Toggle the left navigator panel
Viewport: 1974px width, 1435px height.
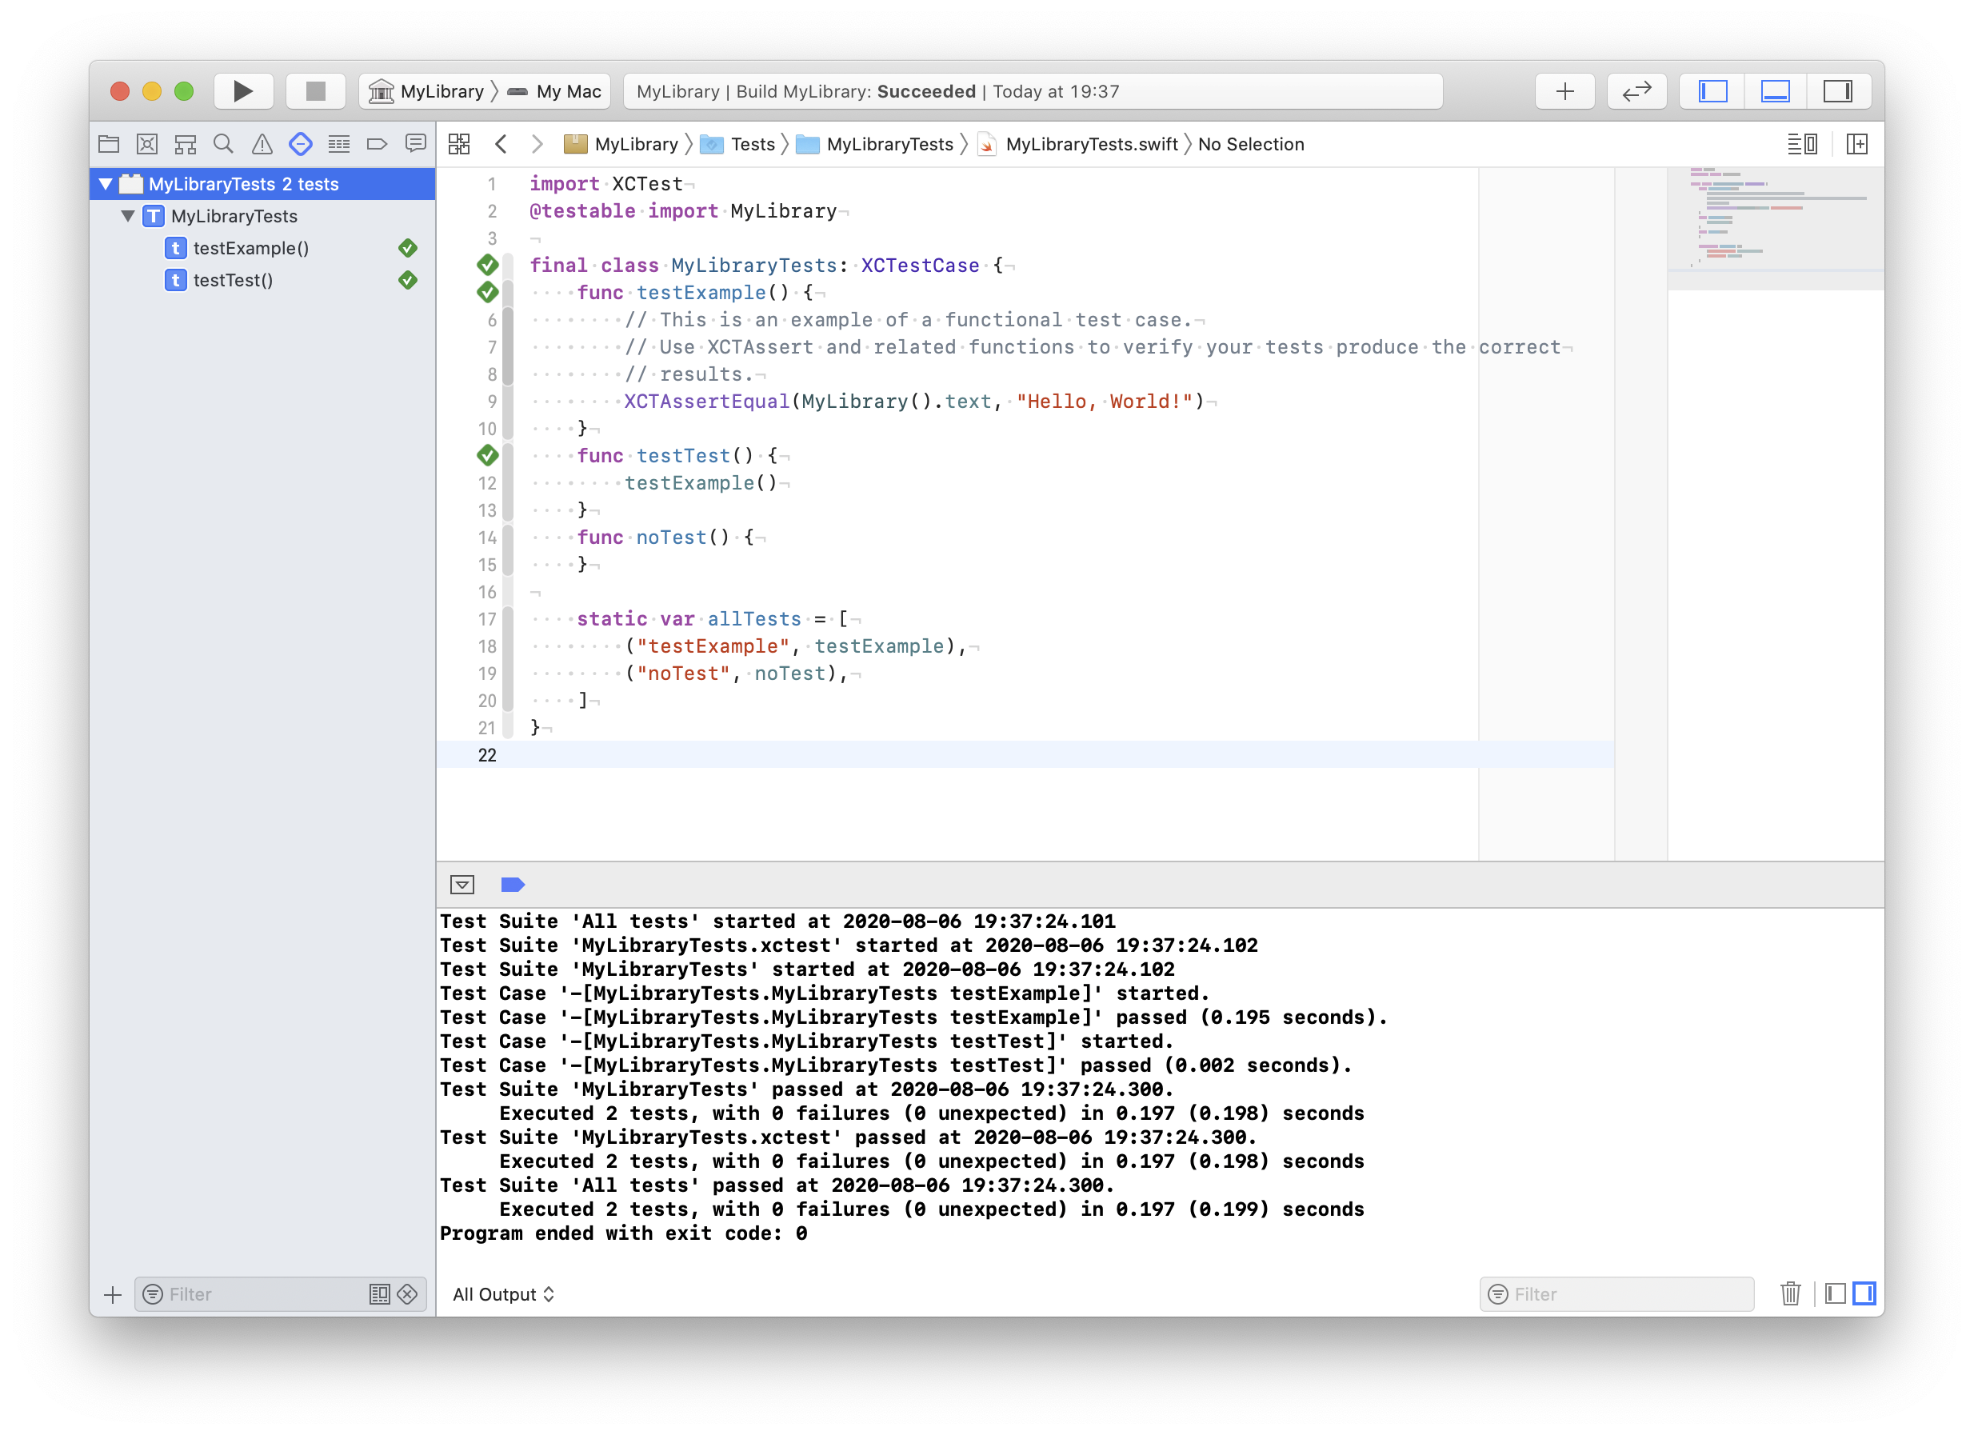[1712, 91]
